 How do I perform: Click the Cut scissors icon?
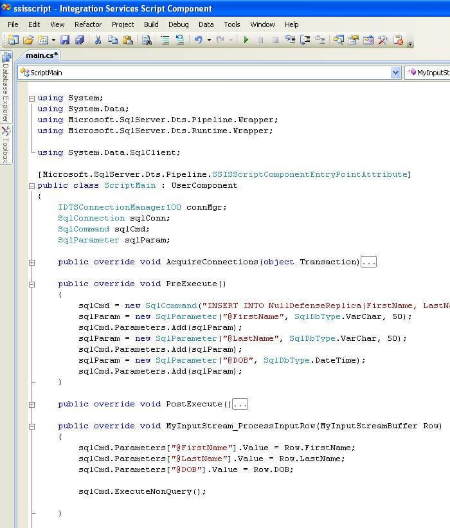point(98,40)
